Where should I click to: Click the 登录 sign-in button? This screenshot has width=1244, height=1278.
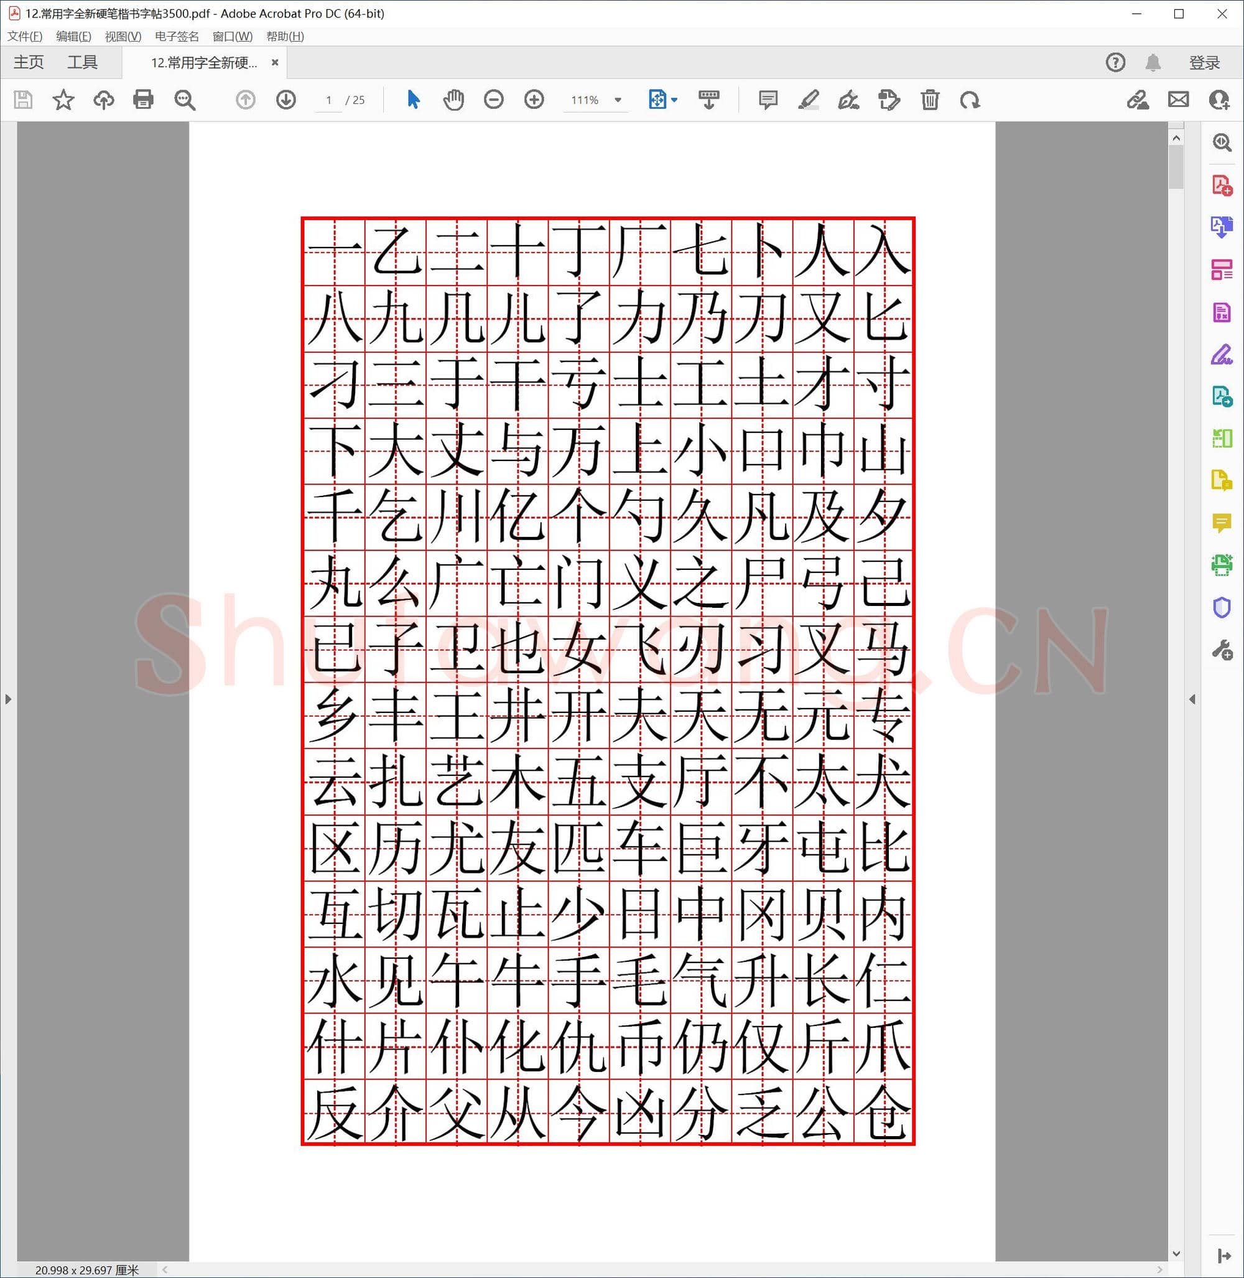(1204, 63)
